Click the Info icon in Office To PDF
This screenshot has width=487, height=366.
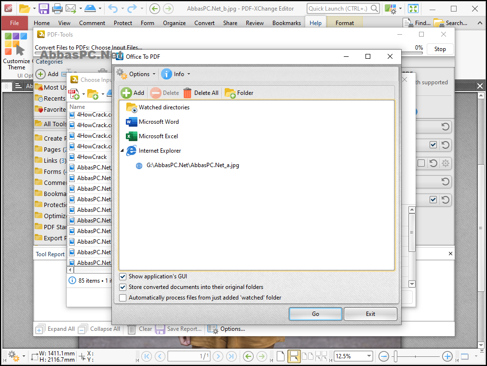(x=166, y=74)
